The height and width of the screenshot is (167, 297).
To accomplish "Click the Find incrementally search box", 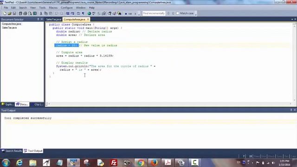I will click(154, 13).
